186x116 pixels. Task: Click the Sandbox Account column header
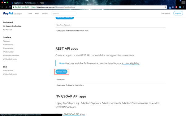coord(63,25)
